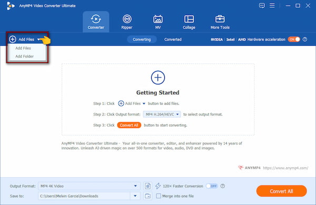The width and height of the screenshot is (316, 205).
Task: Open the Output Format MP4 4K Video dropdown
Action: tap(89, 186)
